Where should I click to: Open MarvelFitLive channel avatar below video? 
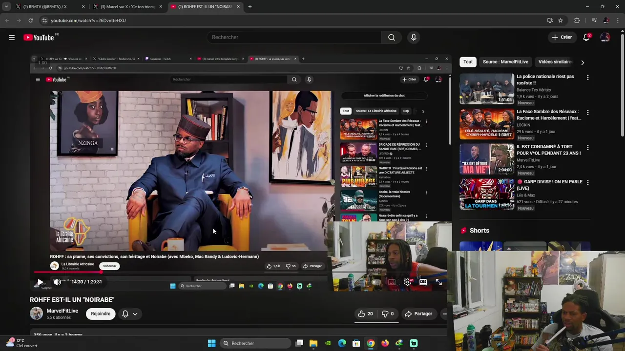pos(37,313)
